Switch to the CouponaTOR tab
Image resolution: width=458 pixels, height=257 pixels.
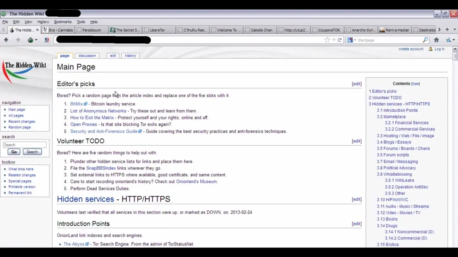pyautogui.click(x=327, y=30)
